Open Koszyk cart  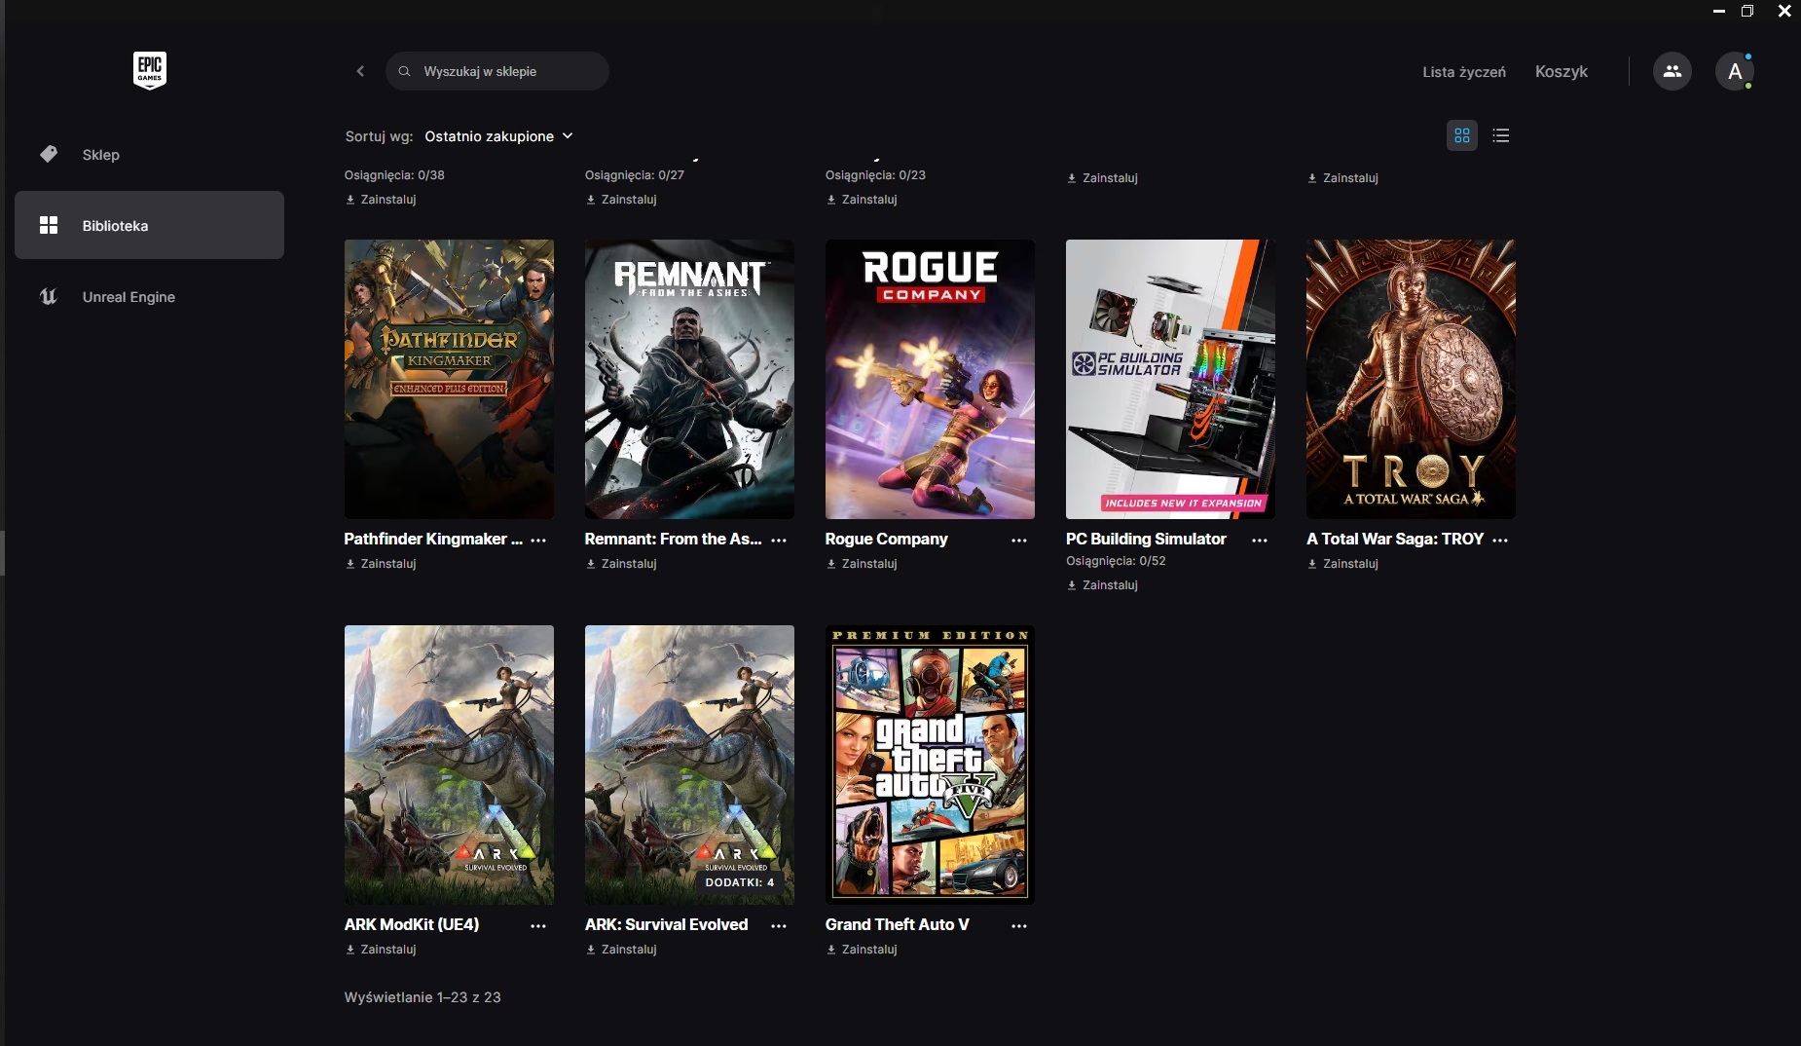(1561, 71)
